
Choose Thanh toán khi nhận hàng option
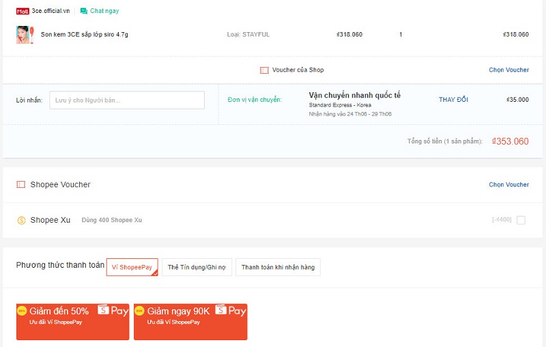pyautogui.click(x=278, y=267)
